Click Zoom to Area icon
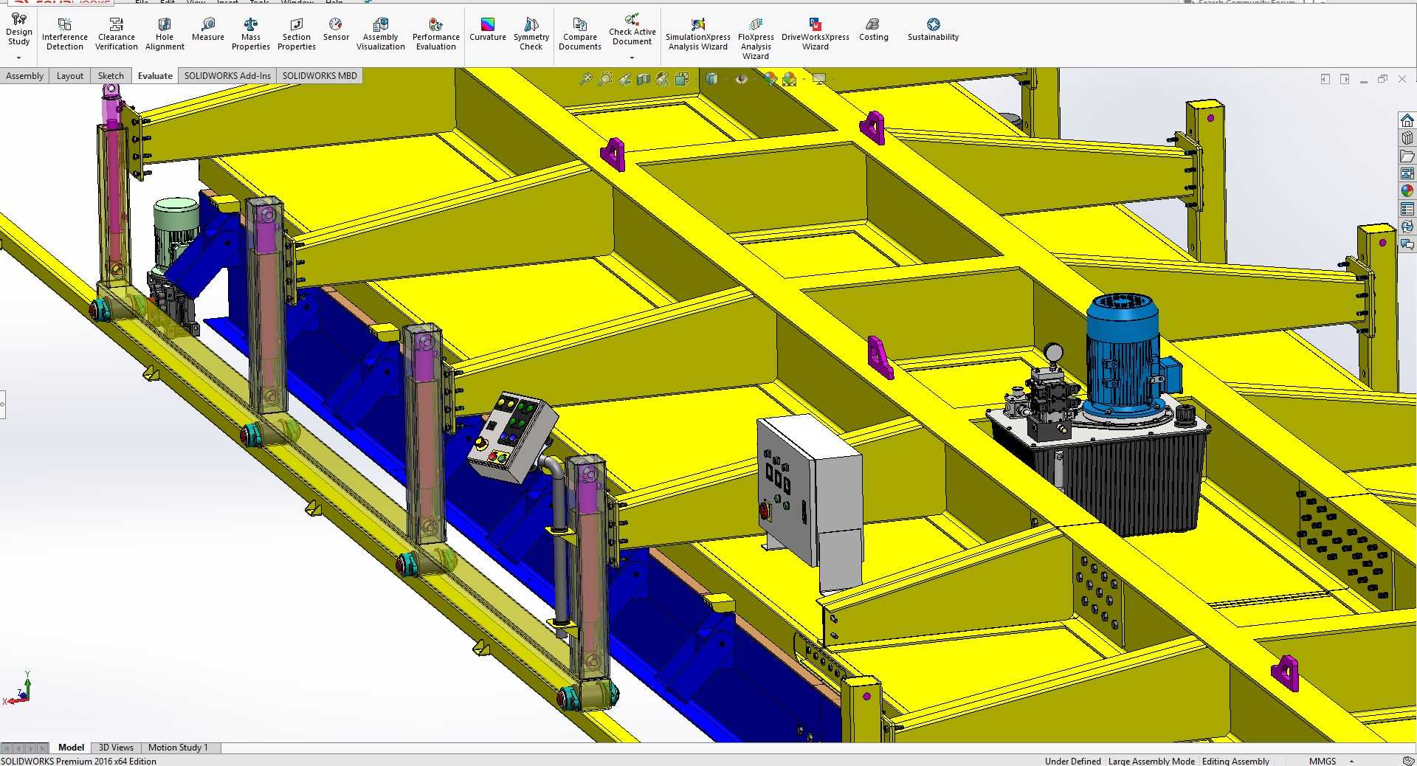1417x766 pixels. (x=605, y=79)
